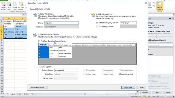
Task: Select Page Layout view in status bar
Action: (147, 97)
